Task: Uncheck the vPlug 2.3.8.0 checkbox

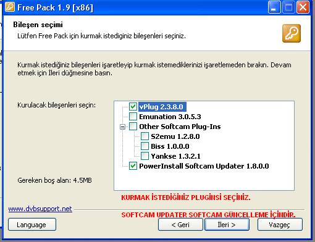Action: [x=133, y=106]
